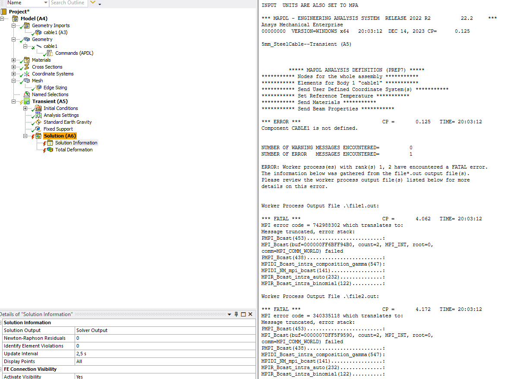Click the Model (A4) icon

(15, 19)
